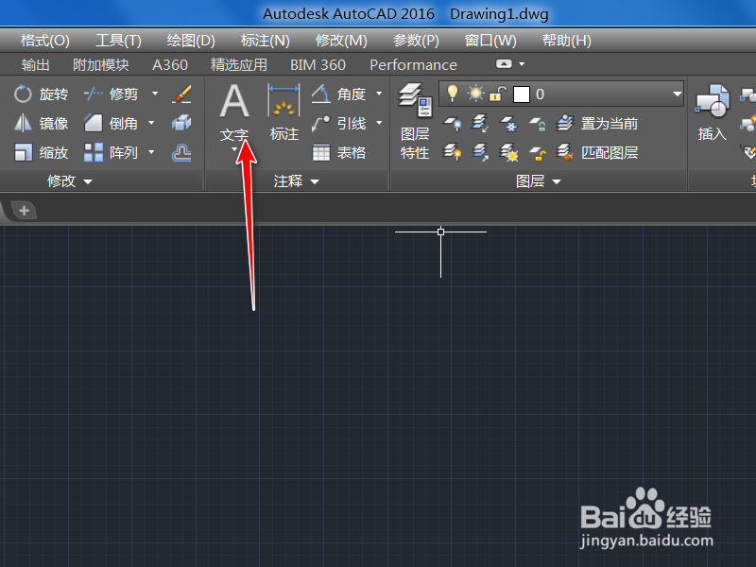
Task: Select the 缩放 (Scale) tool
Action: [41, 153]
